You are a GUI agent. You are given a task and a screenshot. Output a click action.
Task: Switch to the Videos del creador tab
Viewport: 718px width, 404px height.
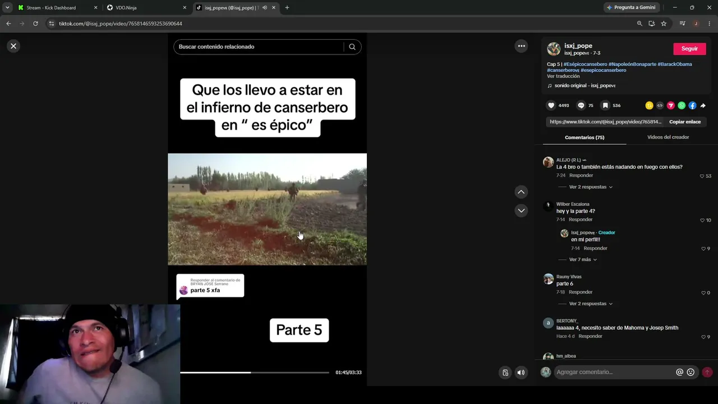coord(668,137)
